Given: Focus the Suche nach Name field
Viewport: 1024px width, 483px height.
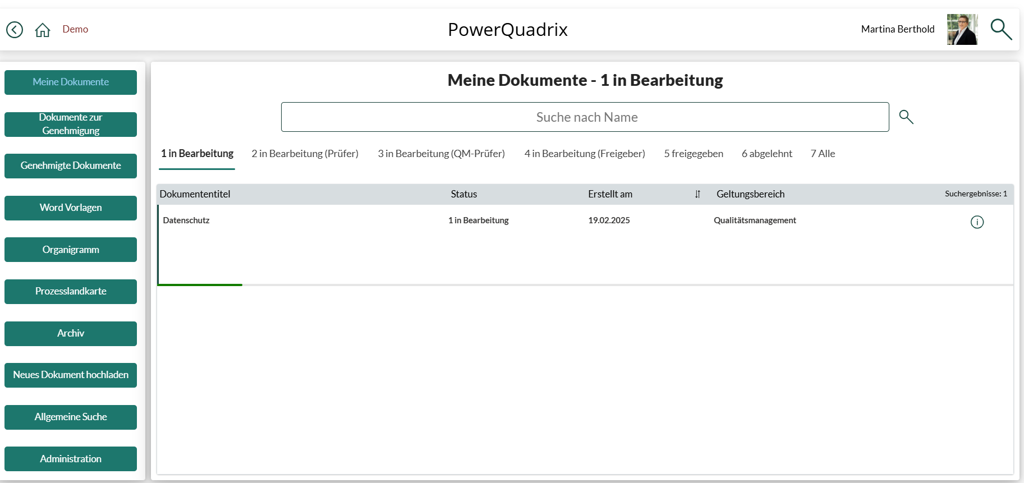Looking at the screenshot, I should click(x=585, y=117).
